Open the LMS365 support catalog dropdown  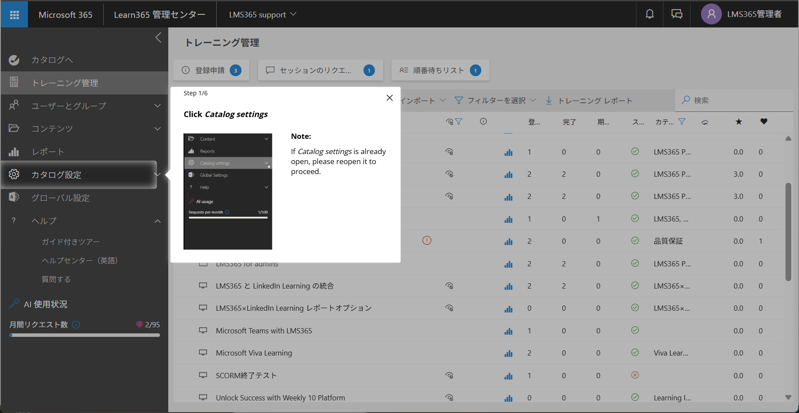[x=262, y=14]
